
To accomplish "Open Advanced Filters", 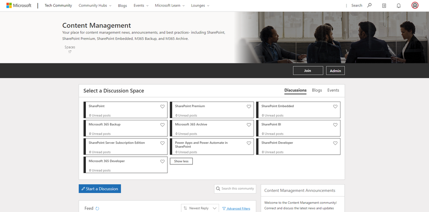I will pos(236,209).
